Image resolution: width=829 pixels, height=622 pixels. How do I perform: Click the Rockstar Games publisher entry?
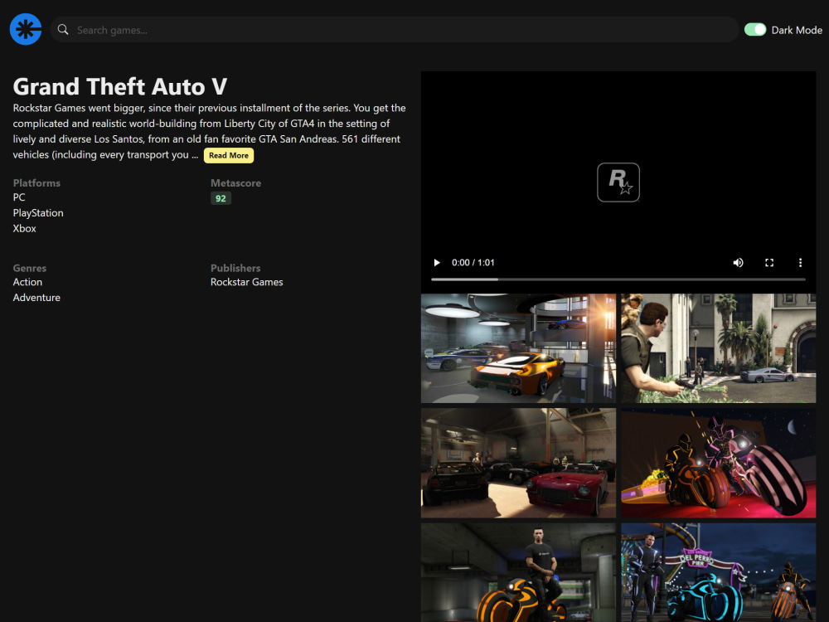pyautogui.click(x=246, y=282)
